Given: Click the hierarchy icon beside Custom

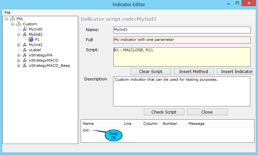Looking at the screenshot, I should 18,24.
